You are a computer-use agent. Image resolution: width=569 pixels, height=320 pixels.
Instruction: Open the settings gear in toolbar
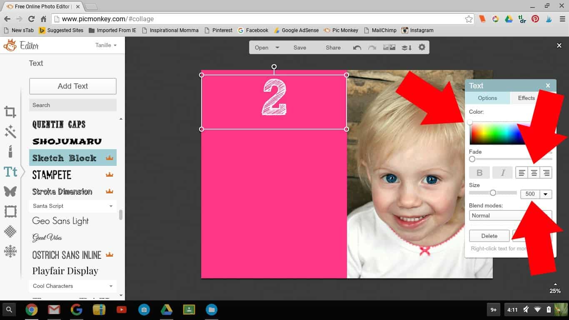click(422, 47)
